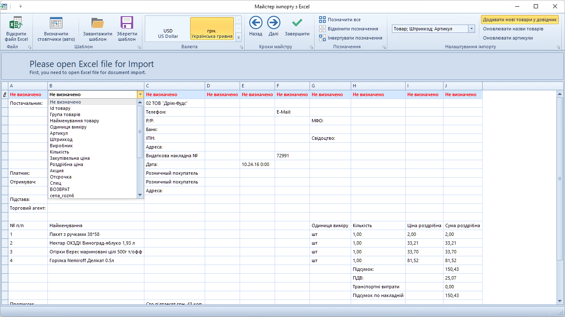Advance with the Далі arrow
The image size is (565, 317).
[273, 27]
